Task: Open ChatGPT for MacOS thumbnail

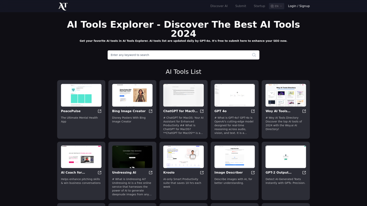Action: pos(183,95)
